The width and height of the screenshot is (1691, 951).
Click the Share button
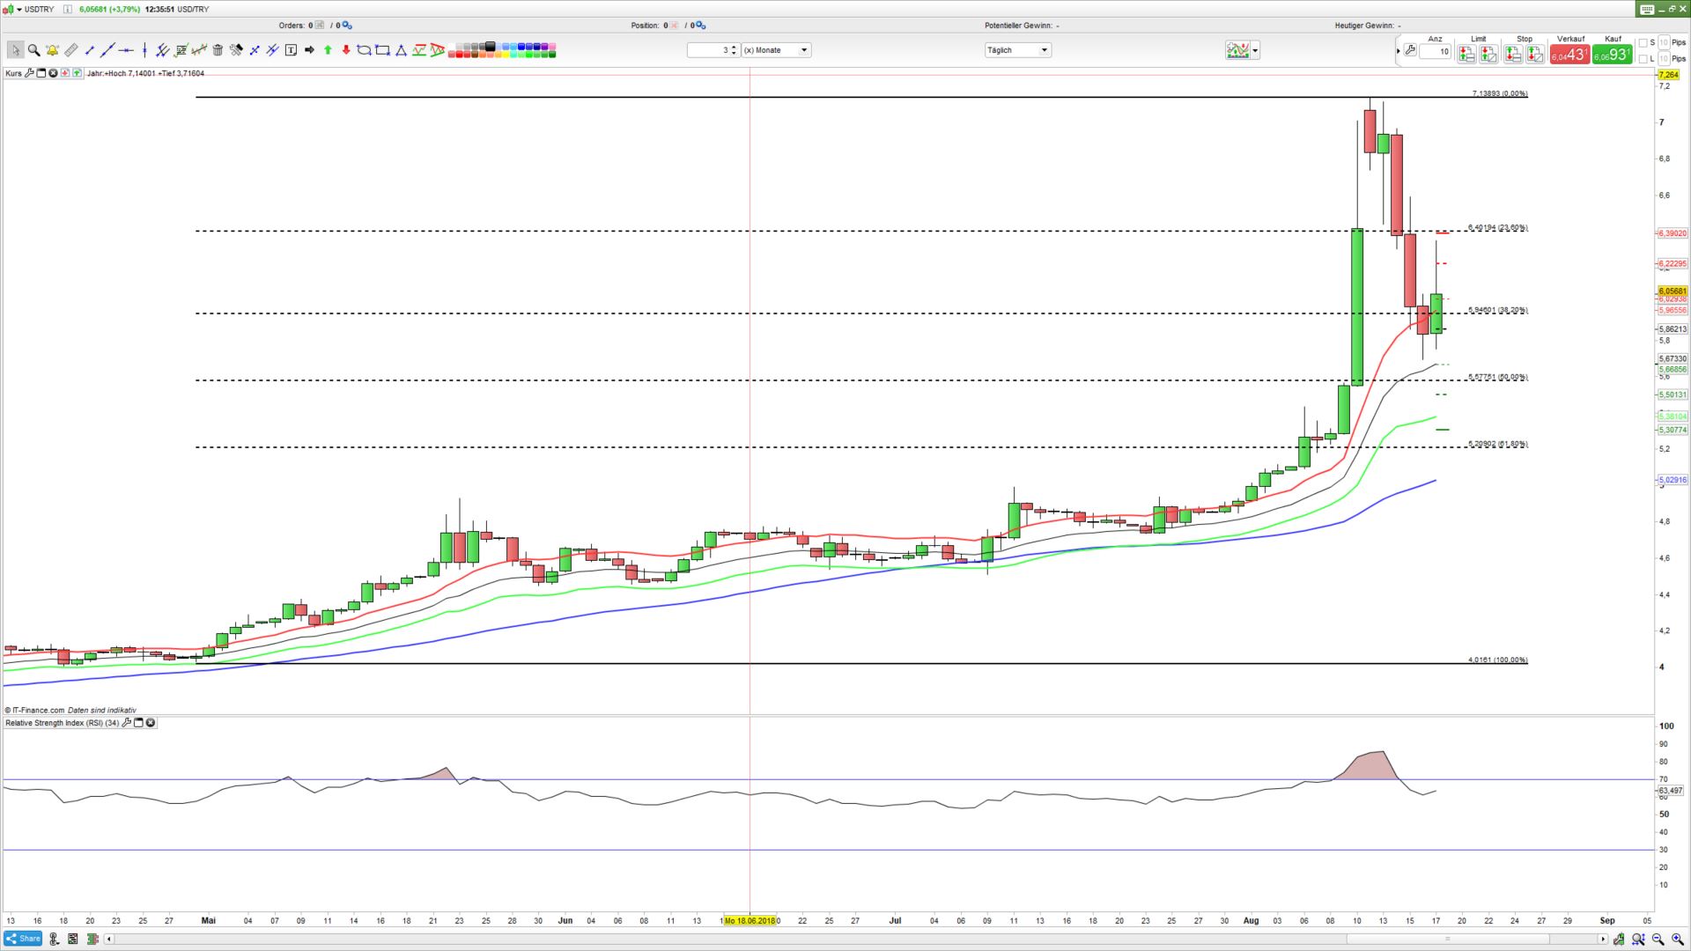coord(24,939)
